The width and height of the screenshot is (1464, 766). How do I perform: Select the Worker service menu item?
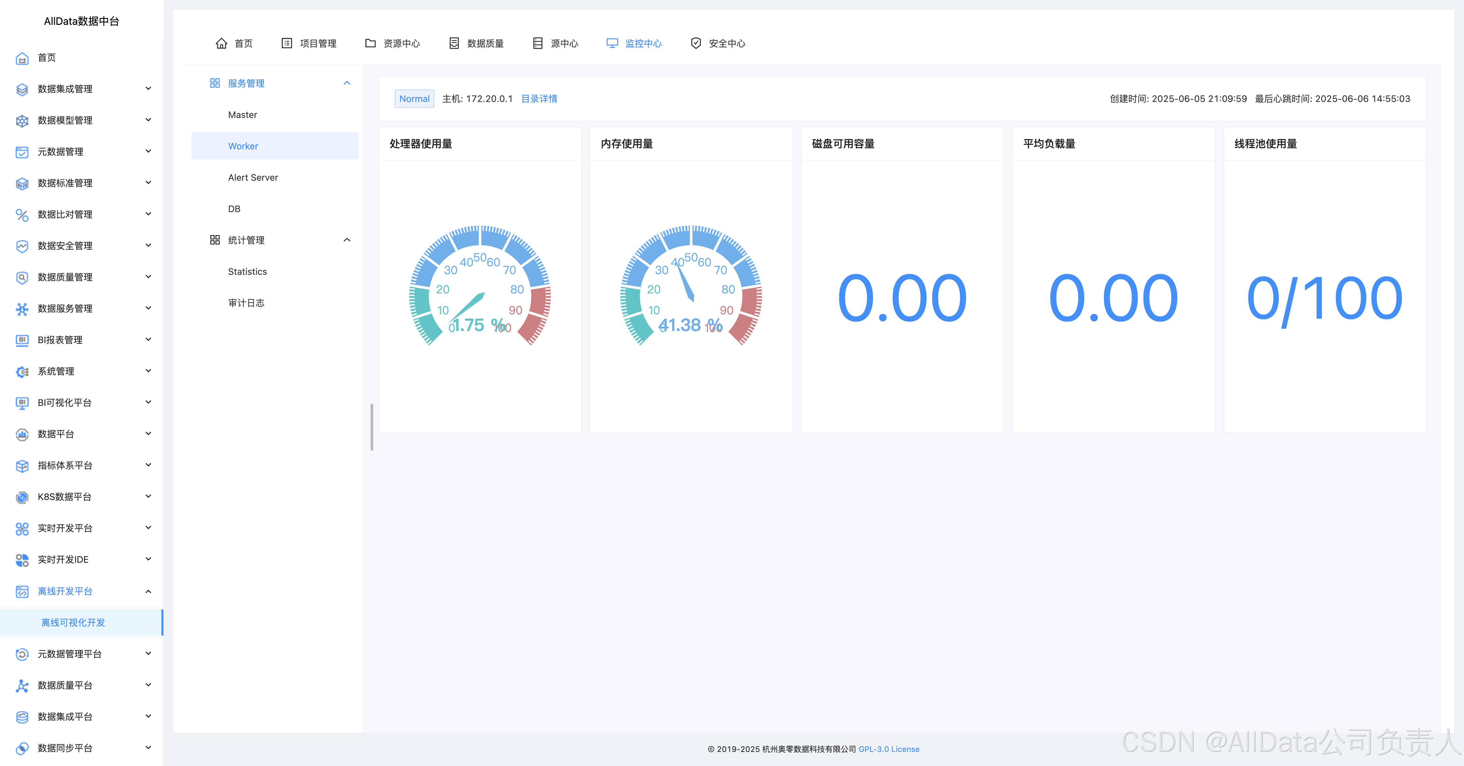[x=275, y=146]
